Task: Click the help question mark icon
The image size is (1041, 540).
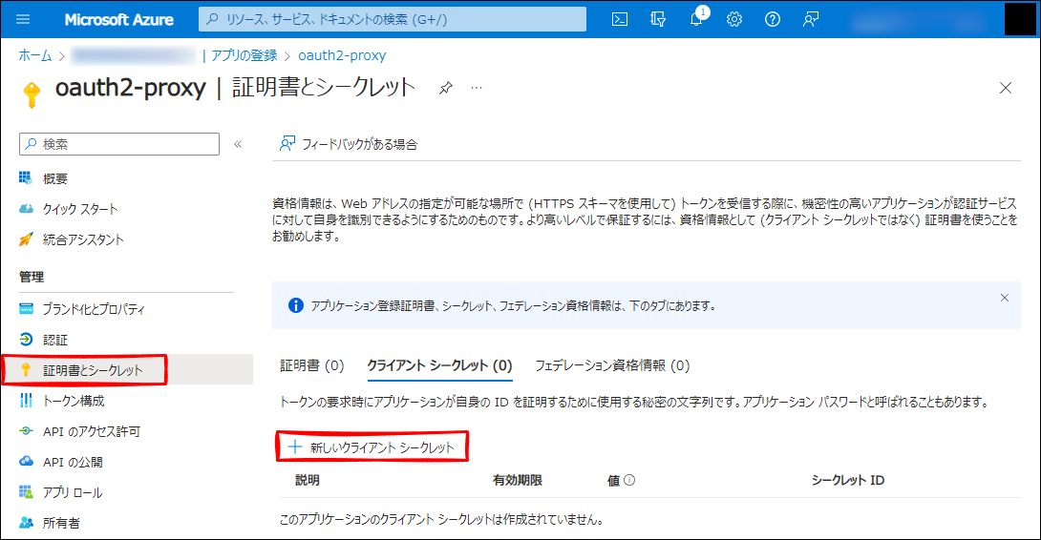Action: [x=773, y=19]
